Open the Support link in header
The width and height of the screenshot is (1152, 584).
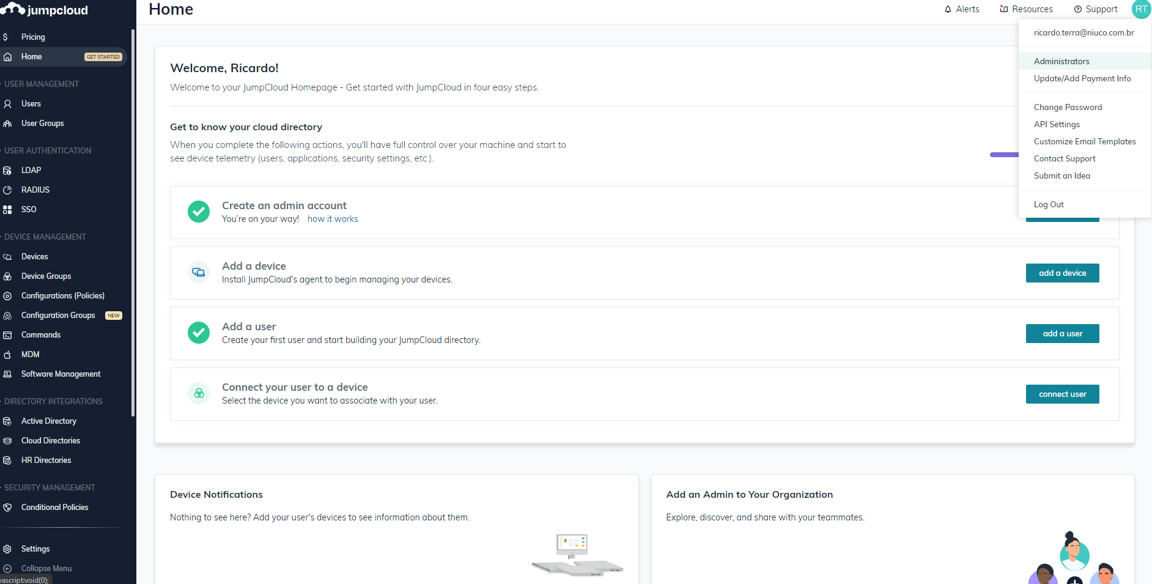point(1096,9)
